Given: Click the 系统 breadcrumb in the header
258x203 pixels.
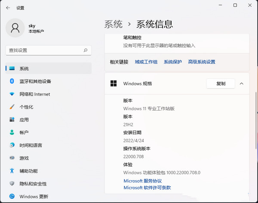Looking at the screenshot, I should (114, 24).
